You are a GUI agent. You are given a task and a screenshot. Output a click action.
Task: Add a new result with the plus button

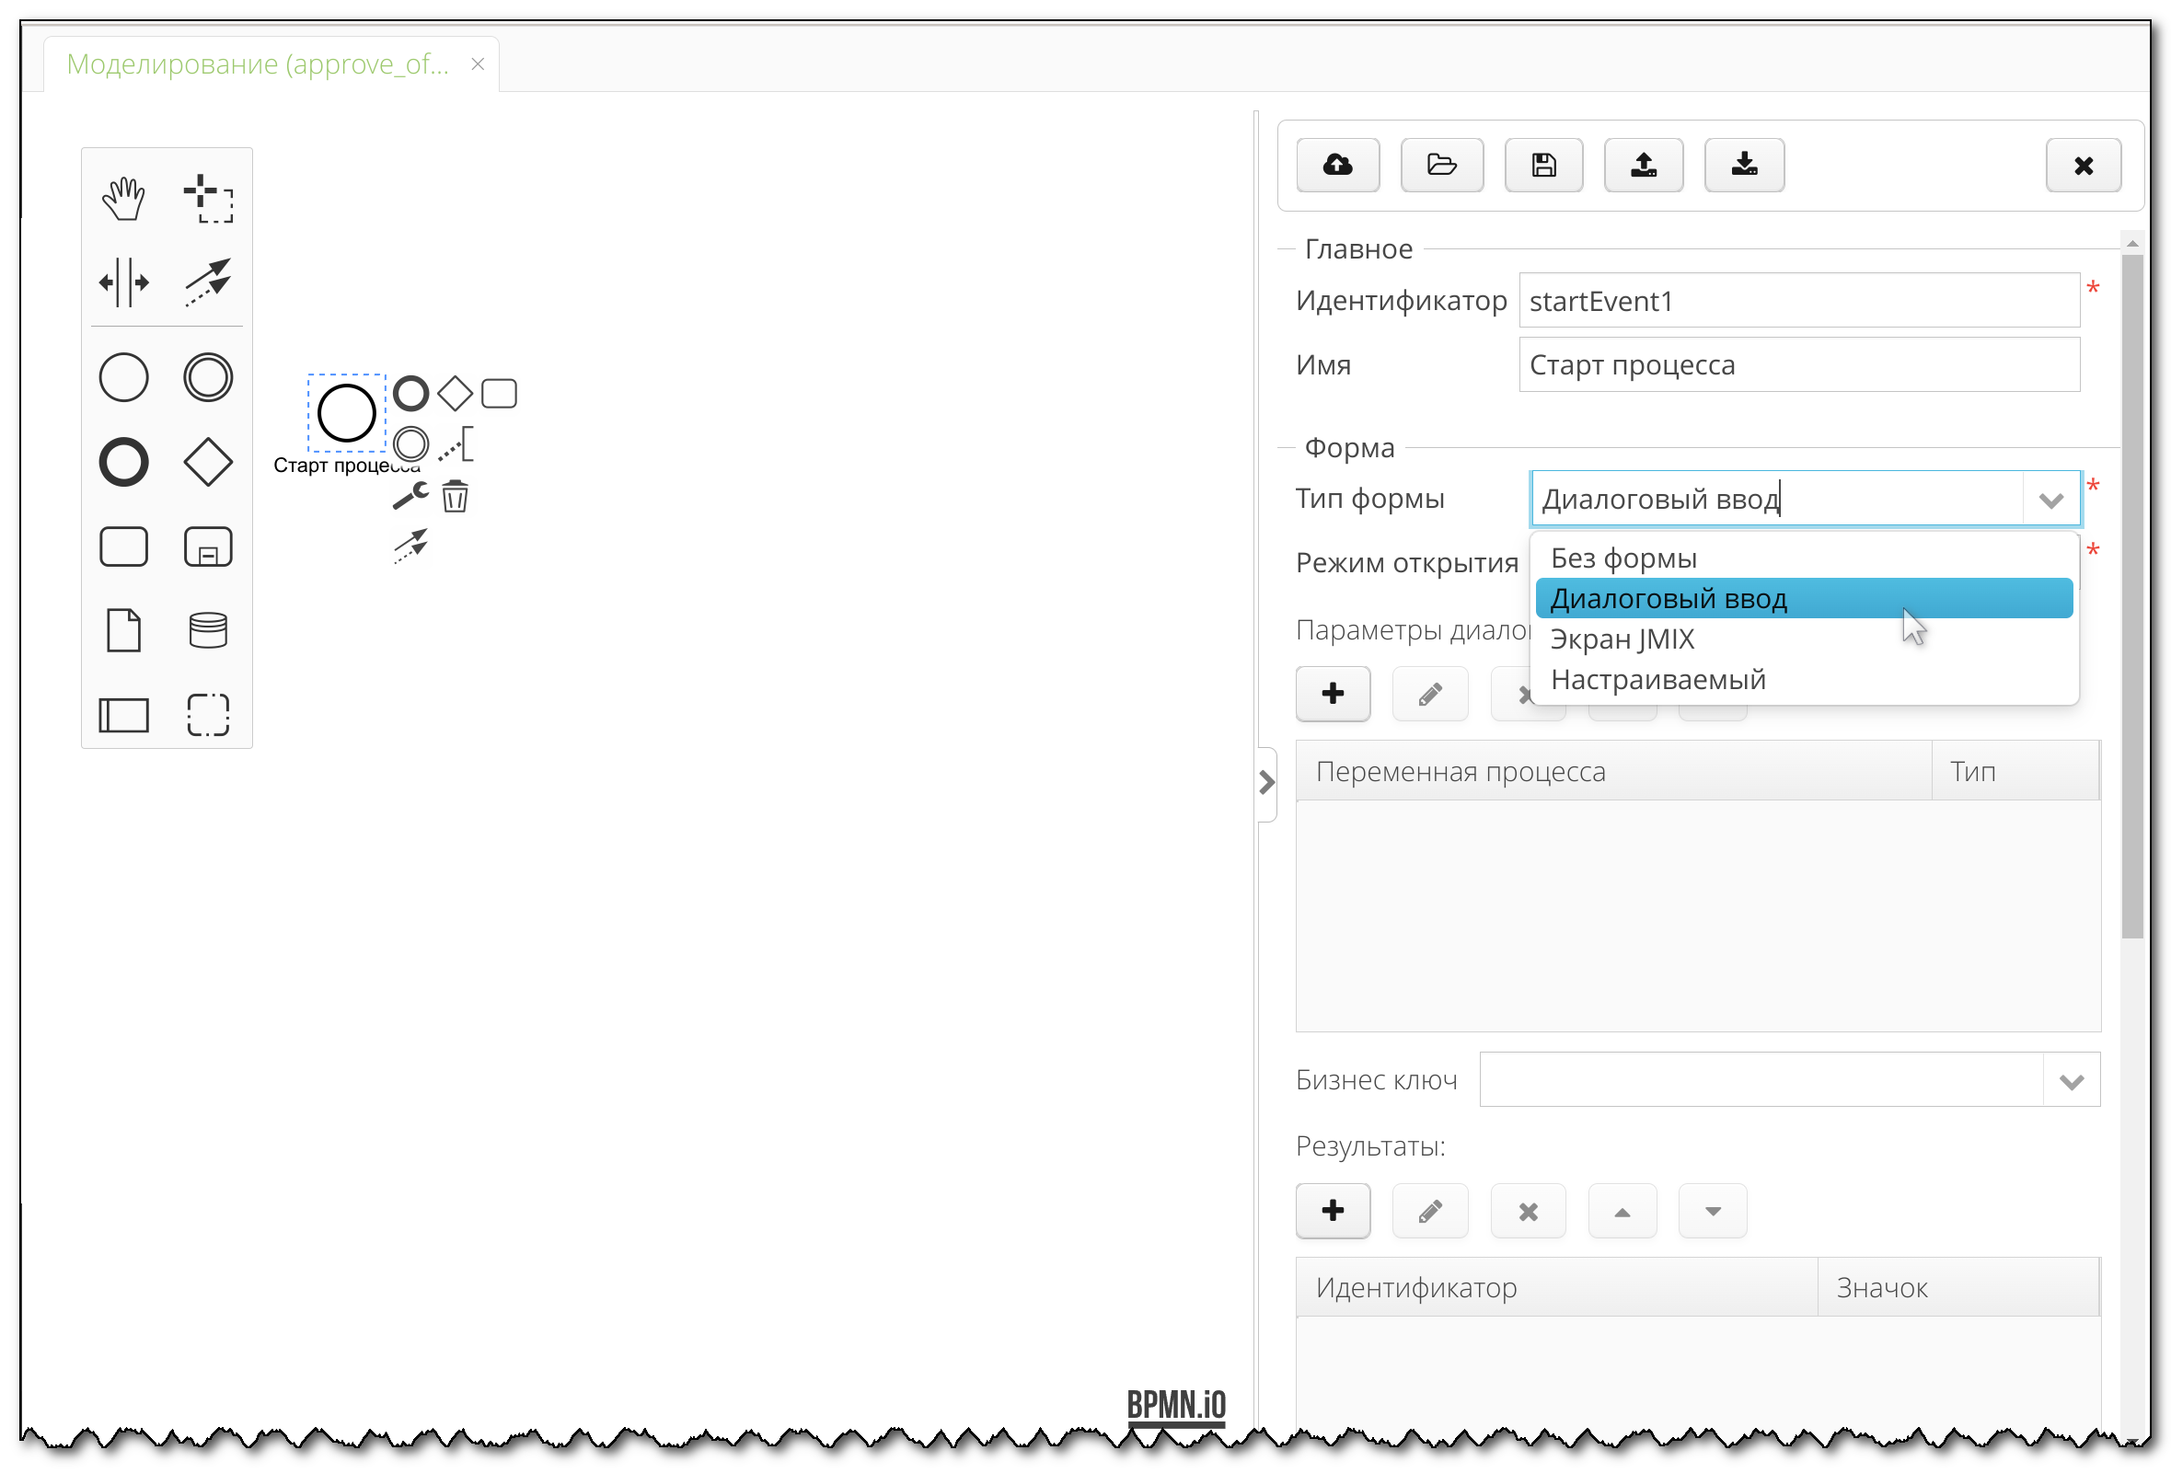tap(1332, 1211)
